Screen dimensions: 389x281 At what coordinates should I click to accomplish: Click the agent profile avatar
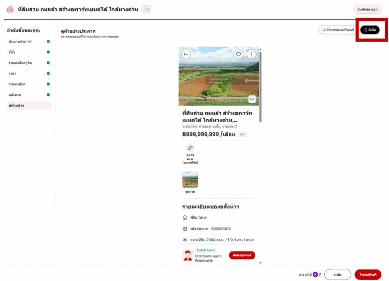click(188, 255)
